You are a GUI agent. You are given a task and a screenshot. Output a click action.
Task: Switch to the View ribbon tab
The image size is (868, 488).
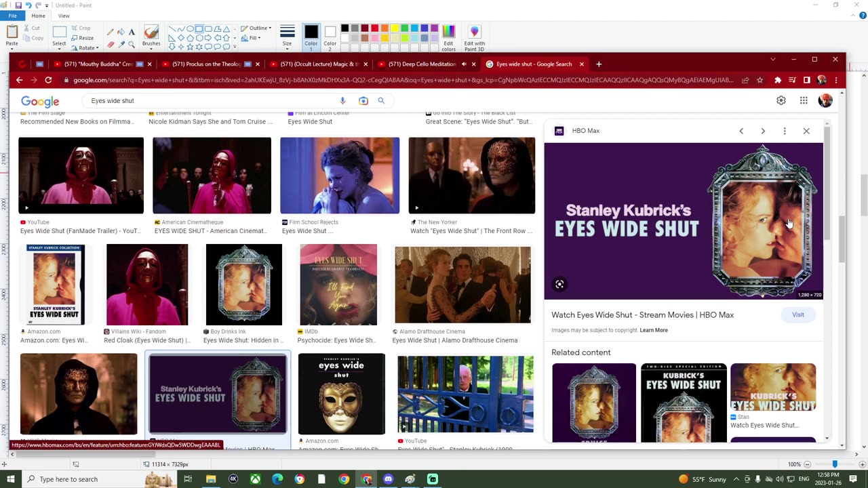pos(64,16)
